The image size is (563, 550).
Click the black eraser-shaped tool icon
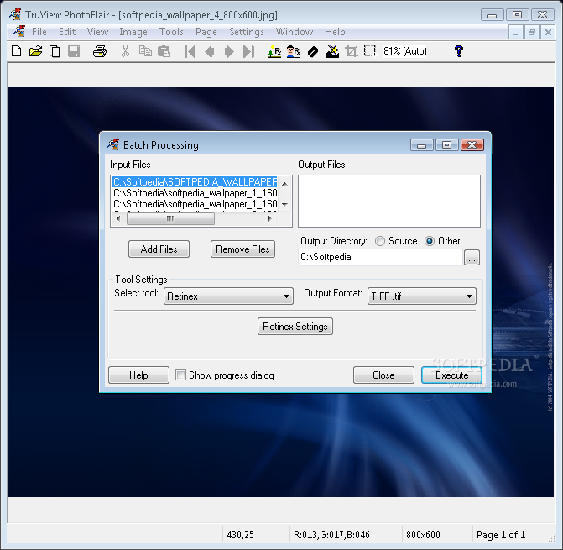[313, 52]
